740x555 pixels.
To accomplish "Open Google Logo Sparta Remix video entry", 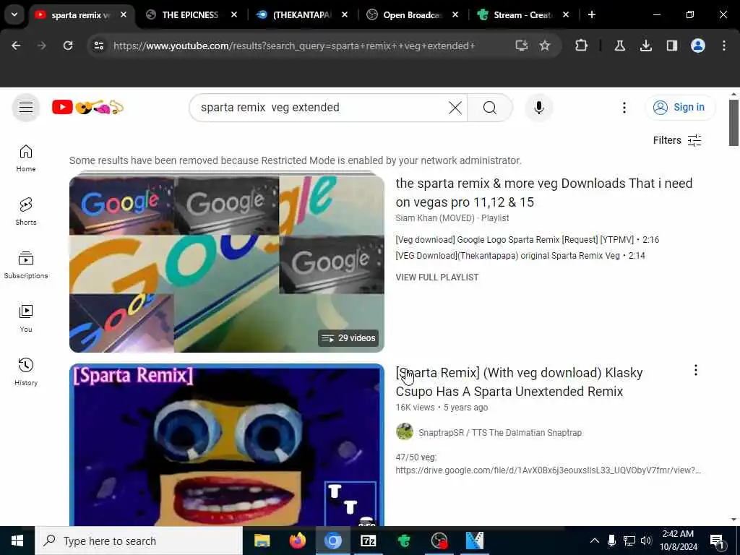I will coord(527,240).
